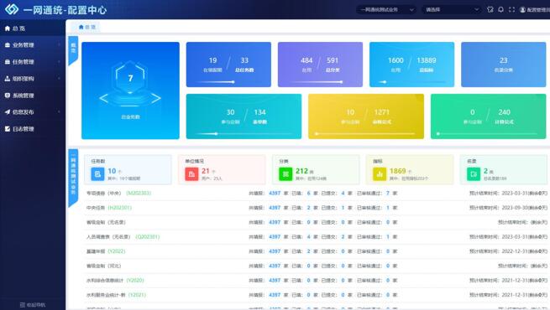Expand the 信息发布 sidebar menu
Screen dimensions: 550x310
[x=33, y=112]
